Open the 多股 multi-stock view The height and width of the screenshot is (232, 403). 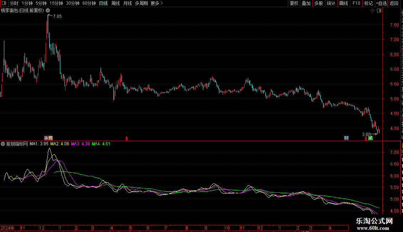(319, 3)
